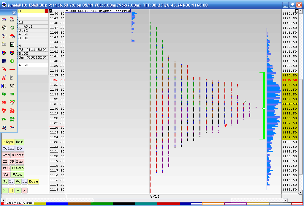Click the green IB toolbar icon

pyautogui.click(x=12, y=94)
